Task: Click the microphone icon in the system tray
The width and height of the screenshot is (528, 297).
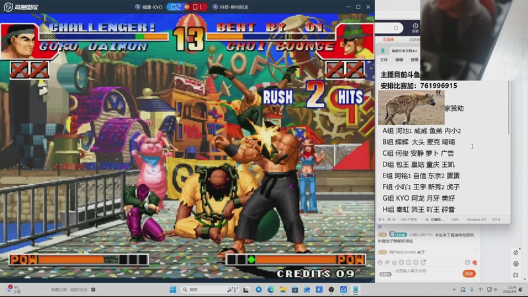Action: (x=472, y=290)
